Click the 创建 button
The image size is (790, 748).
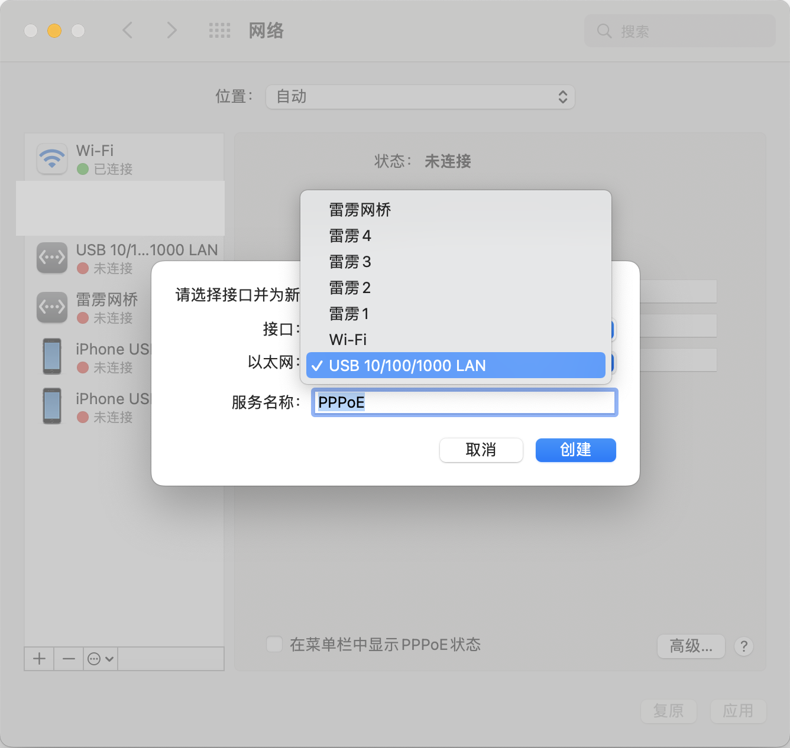(x=575, y=450)
